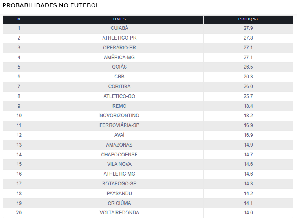Open the CUIABÁ team link
Image resolution: width=297 pixels, height=221 pixels.
[119, 28]
